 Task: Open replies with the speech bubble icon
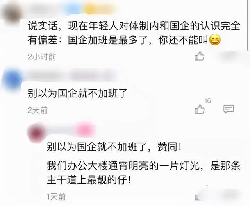229,109
